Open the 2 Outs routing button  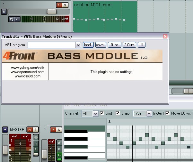(x=129, y=45)
